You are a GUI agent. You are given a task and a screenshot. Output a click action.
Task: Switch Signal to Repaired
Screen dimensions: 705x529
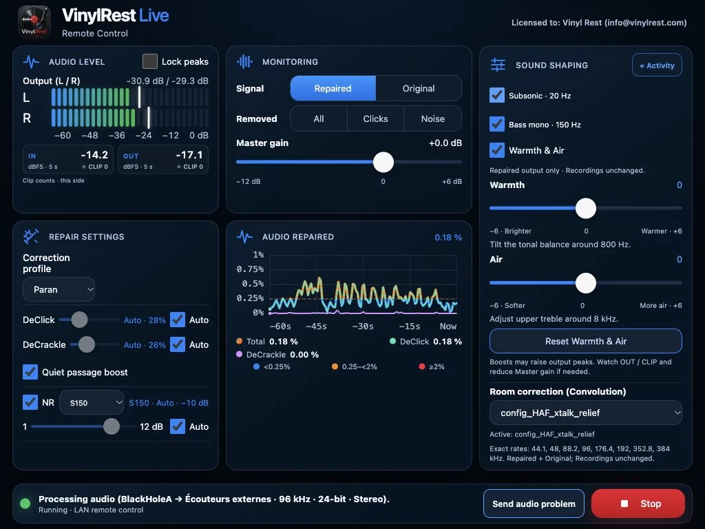333,88
